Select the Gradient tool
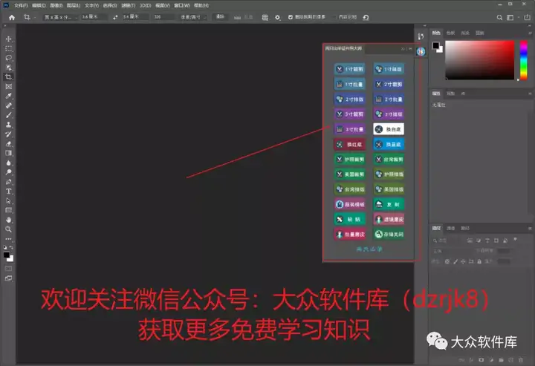535x366 pixels. click(x=8, y=154)
